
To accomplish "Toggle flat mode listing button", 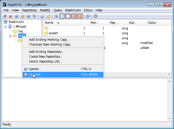I will point(56,16).
